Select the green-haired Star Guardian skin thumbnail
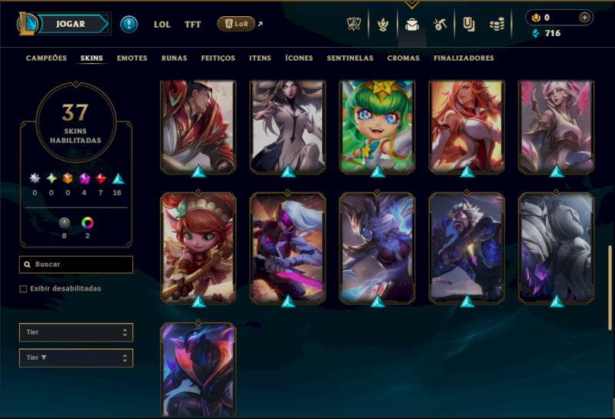The image size is (615, 419). tap(377, 127)
